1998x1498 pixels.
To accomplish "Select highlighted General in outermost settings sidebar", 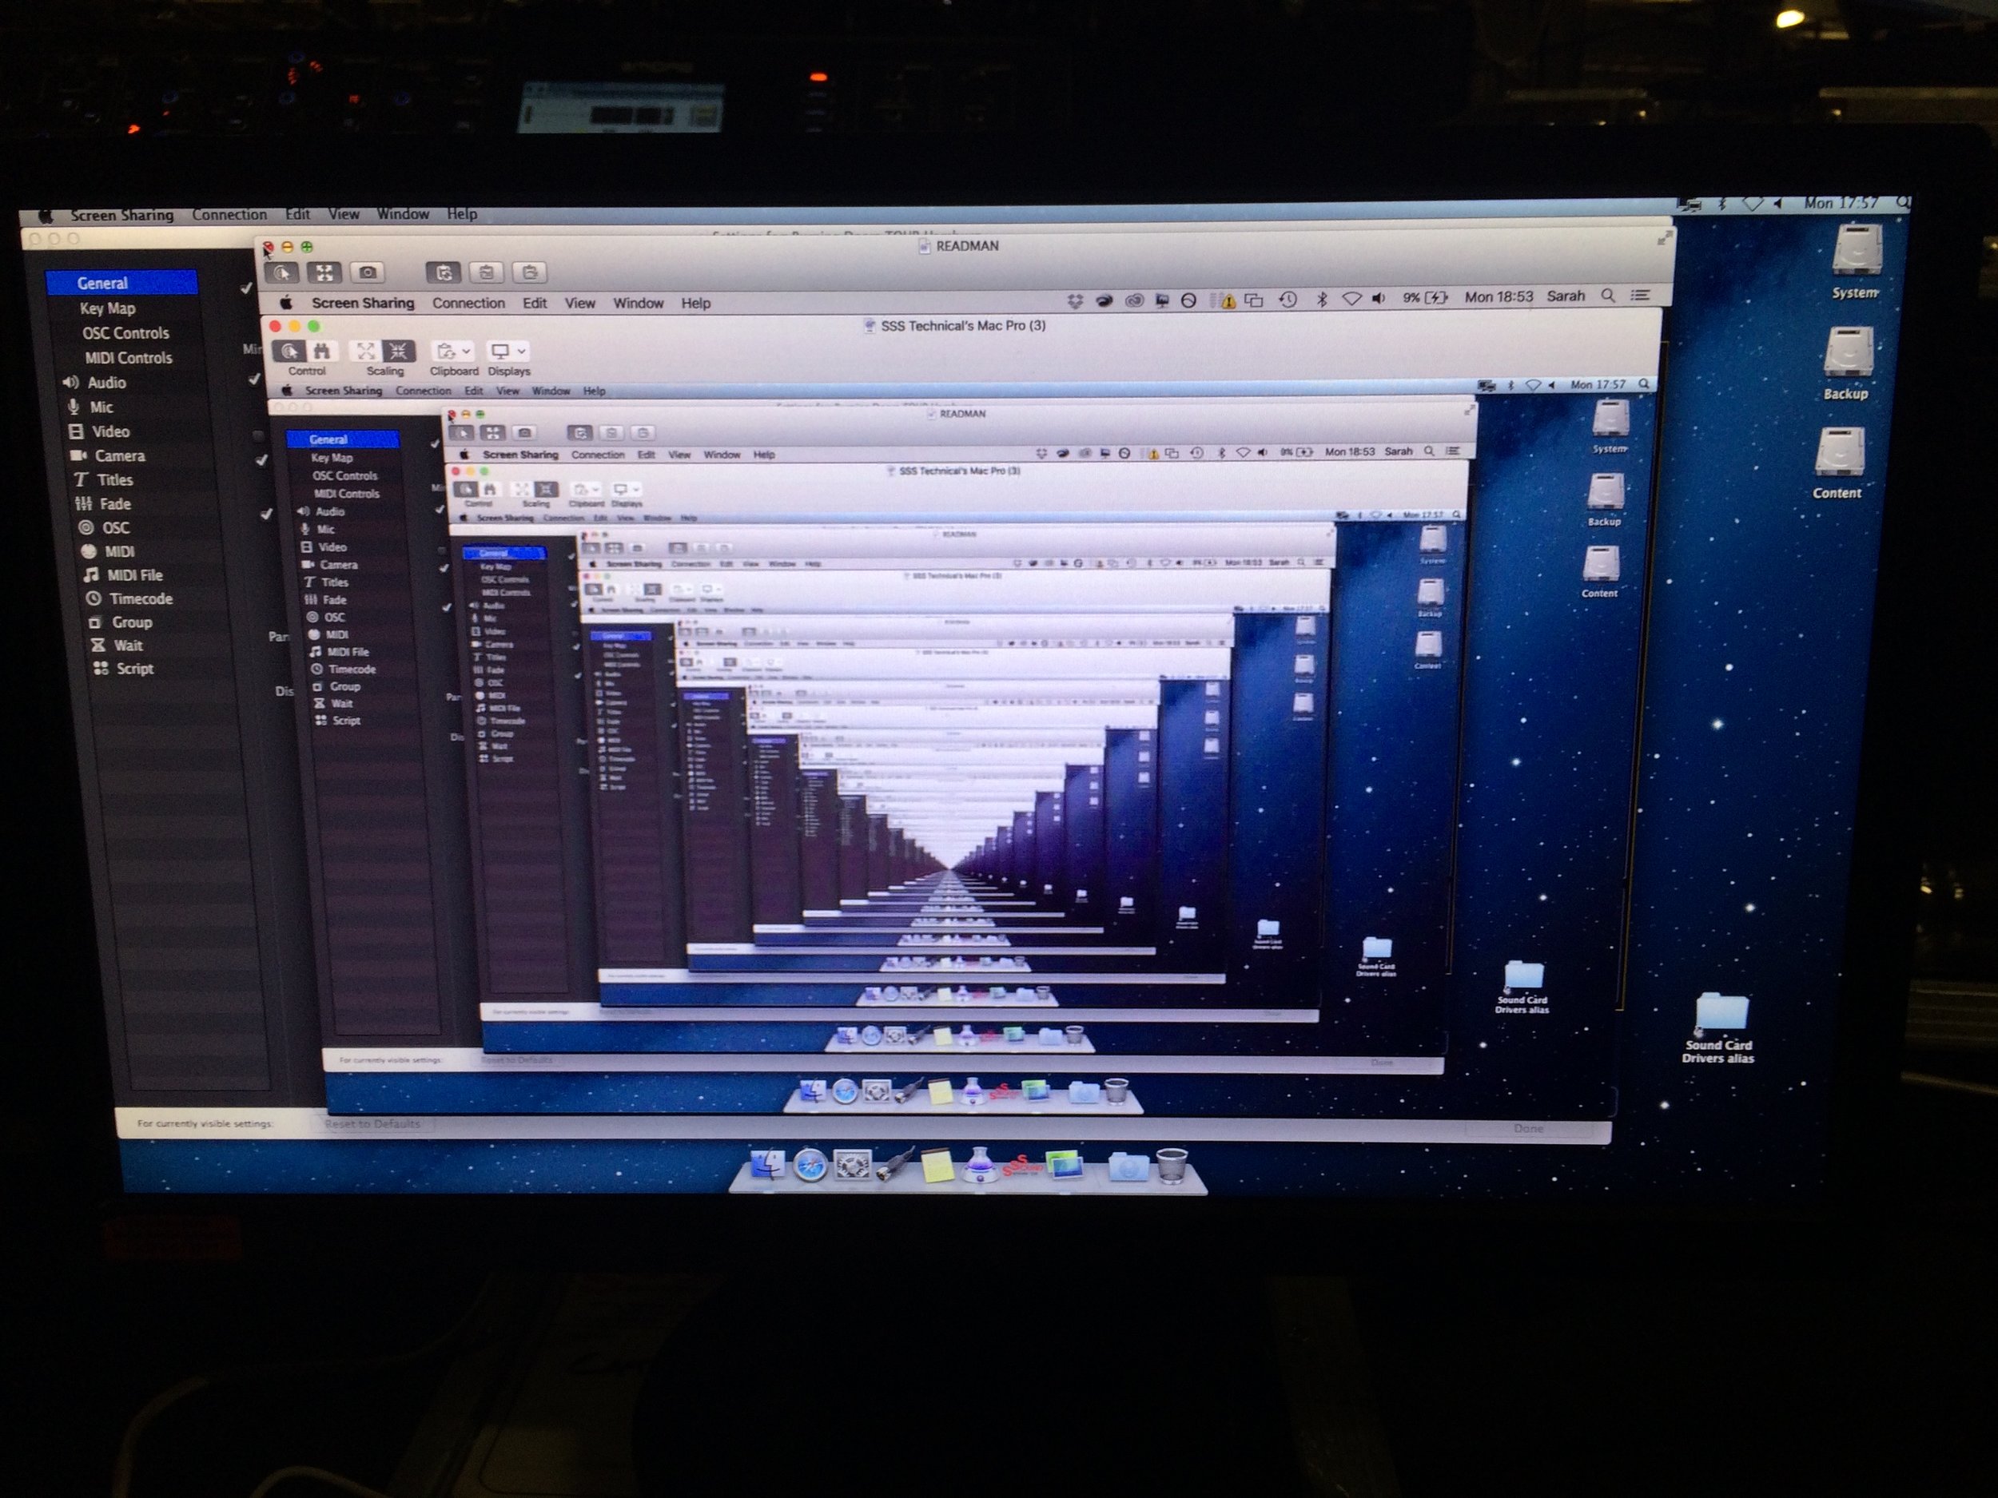I will tap(122, 283).
